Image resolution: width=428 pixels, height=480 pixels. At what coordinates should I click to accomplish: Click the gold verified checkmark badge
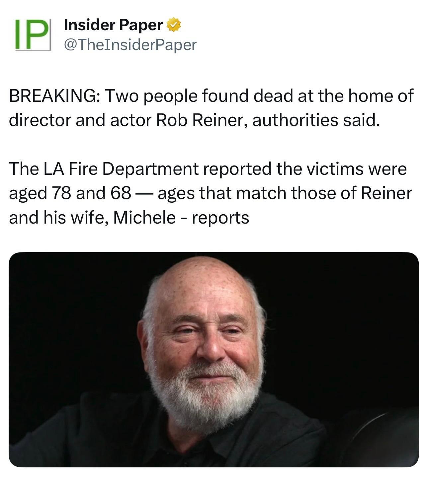pos(173,25)
